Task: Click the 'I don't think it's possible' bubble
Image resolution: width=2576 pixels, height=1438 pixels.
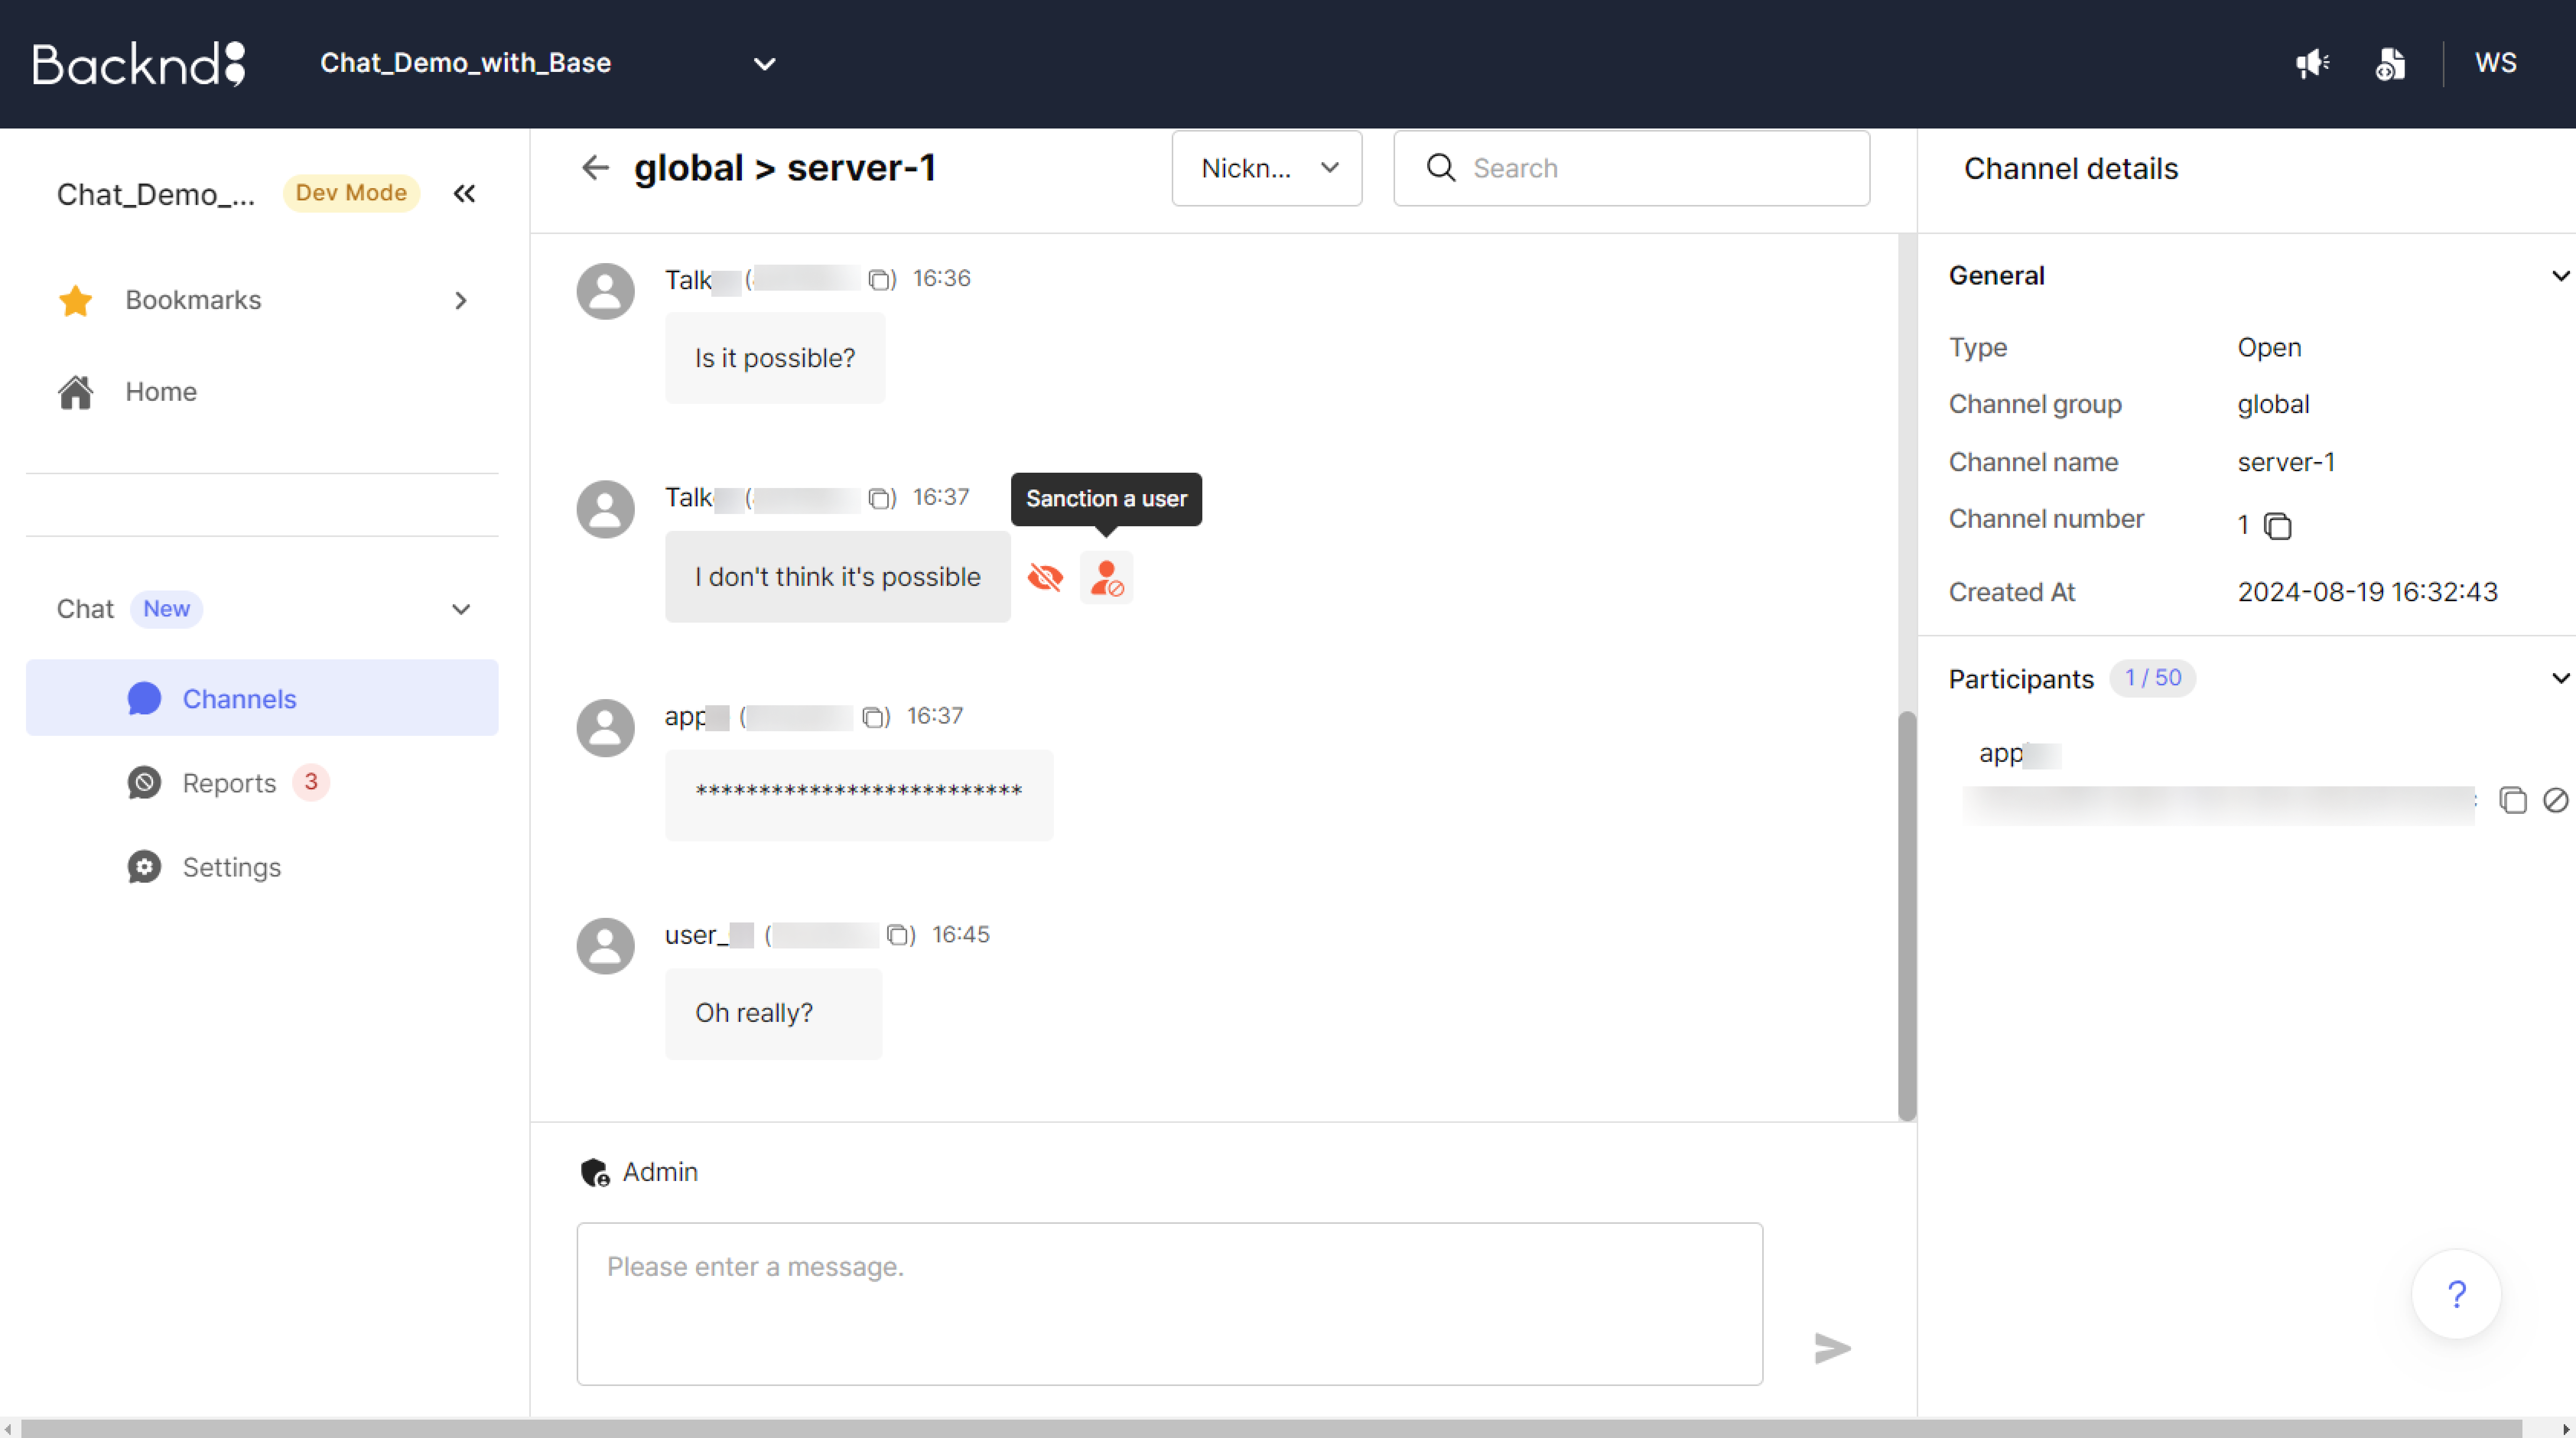Action: [x=837, y=577]
